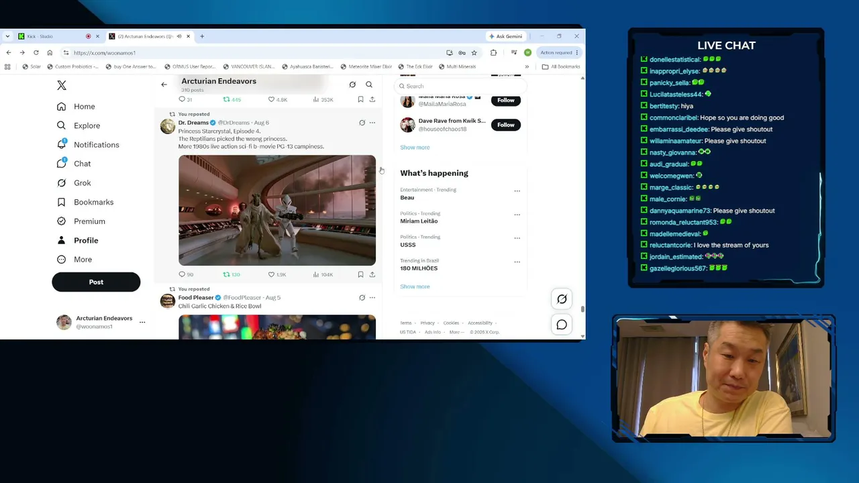
Task: Open account options for Arcturian Endeavors
Action: click(x=142, y=322)
